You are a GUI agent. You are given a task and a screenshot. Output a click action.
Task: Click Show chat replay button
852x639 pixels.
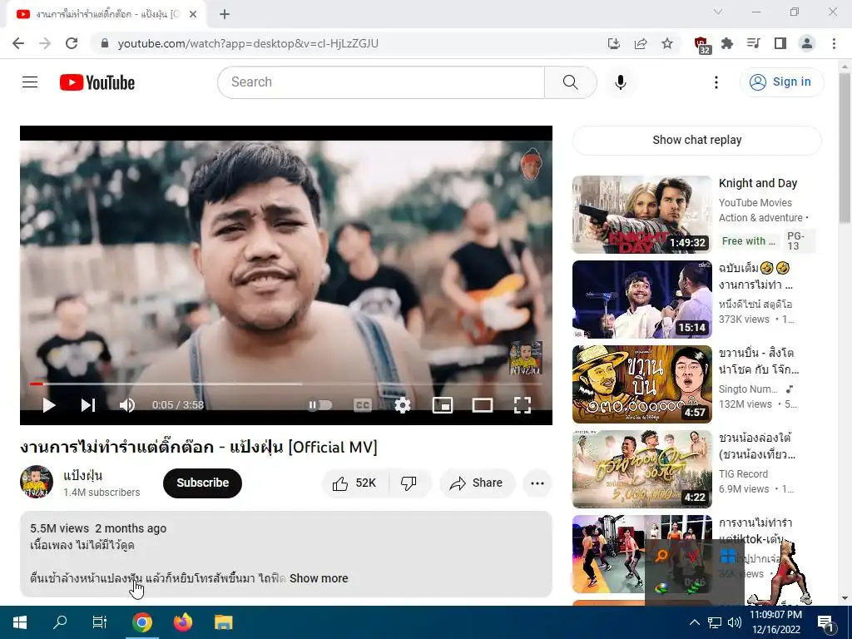click(696, 140)
